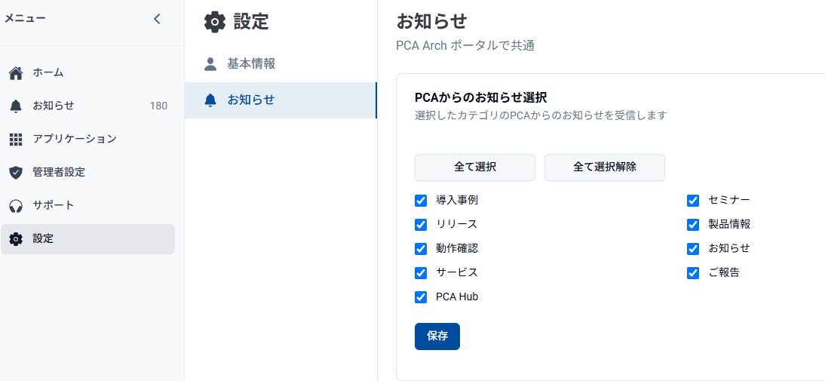This screenshot has height=381, width=825.
Task: Open the 管理者設定 menu item
Action: click(x=59, y=173)
